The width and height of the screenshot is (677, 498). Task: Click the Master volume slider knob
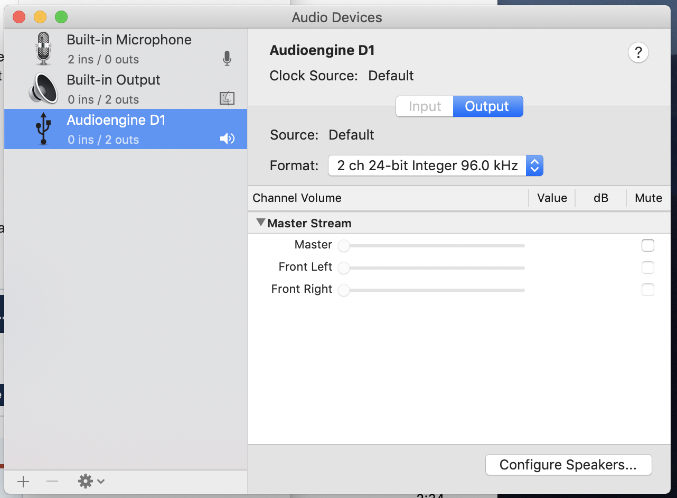coord(344,246)
